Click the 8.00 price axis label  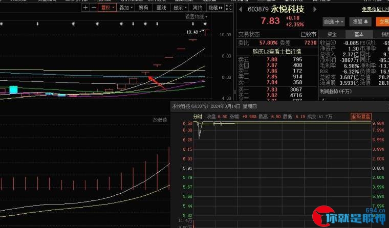tap(226, 56)
